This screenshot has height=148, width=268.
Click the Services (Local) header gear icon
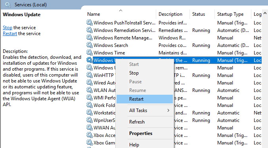(x=8, y=5)
